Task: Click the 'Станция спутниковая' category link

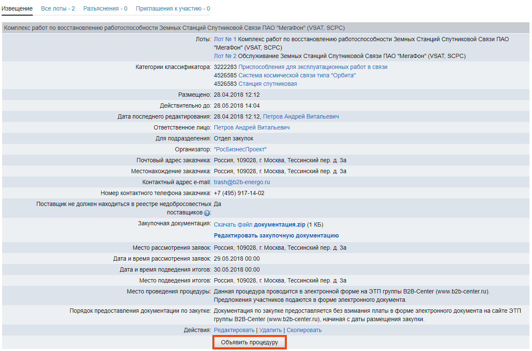Action: click(267, 84)
